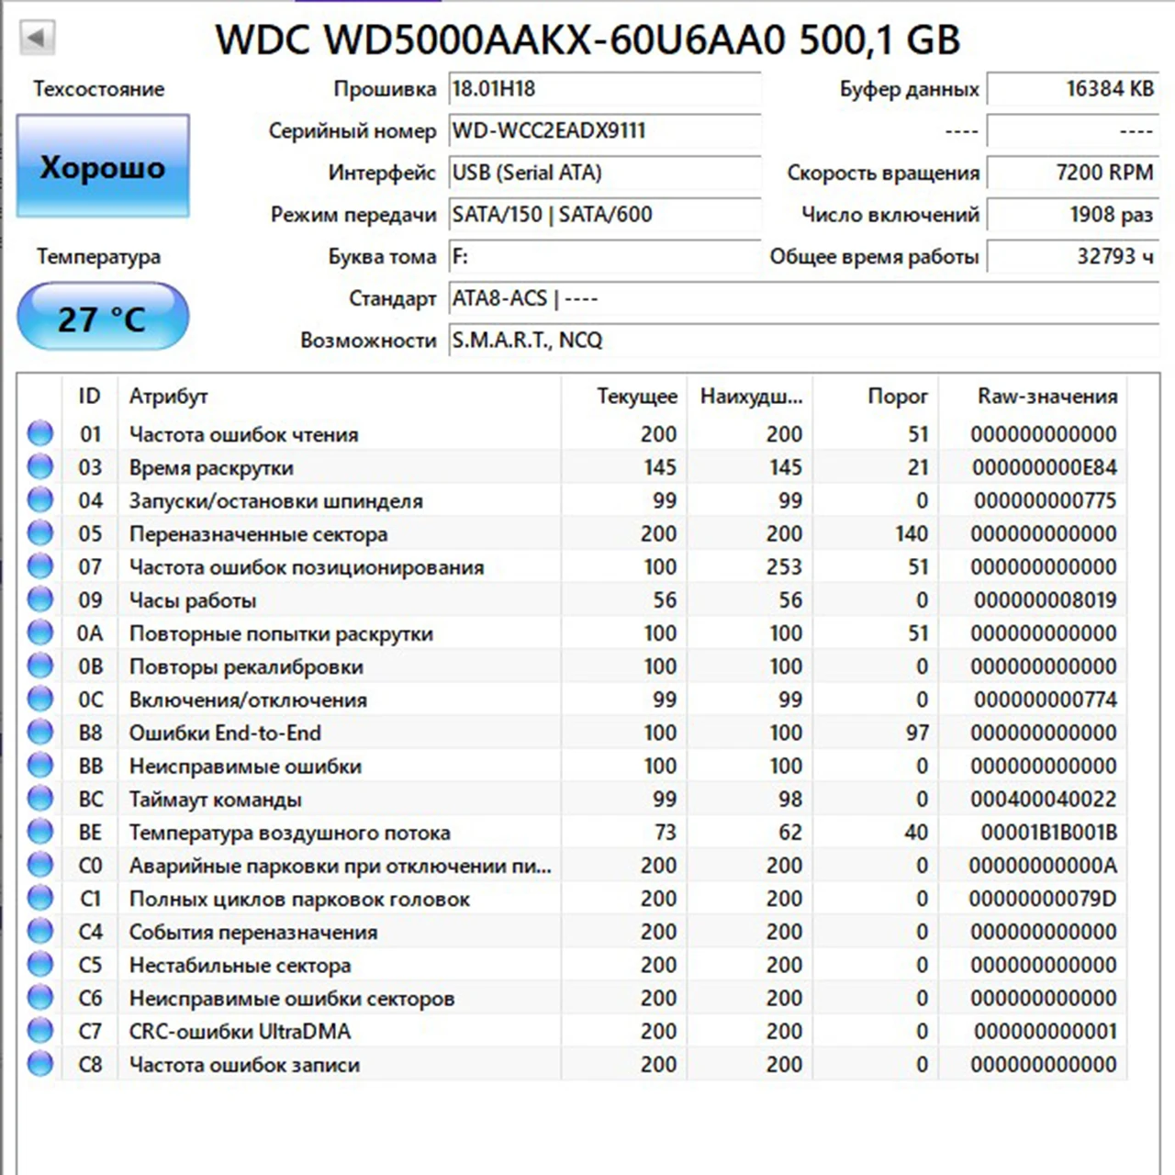Click raw value 00000000000A
The width and height of the screenshot is (1175, 1175).
pos(1043,866)
